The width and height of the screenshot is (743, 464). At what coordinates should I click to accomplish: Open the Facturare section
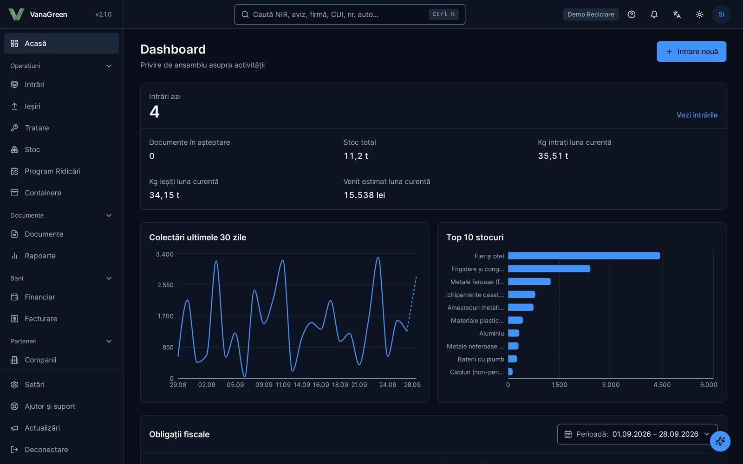click(62, 319)
